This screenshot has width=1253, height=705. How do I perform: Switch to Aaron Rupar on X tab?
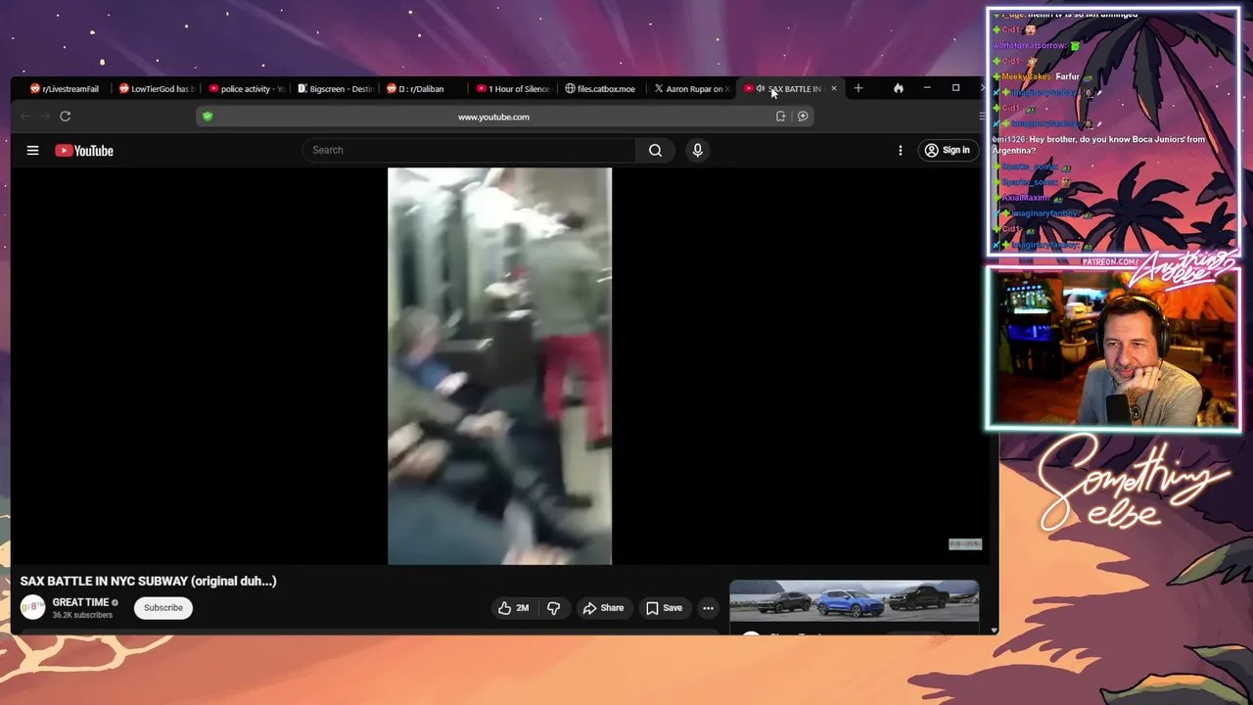tap(691, 88)
